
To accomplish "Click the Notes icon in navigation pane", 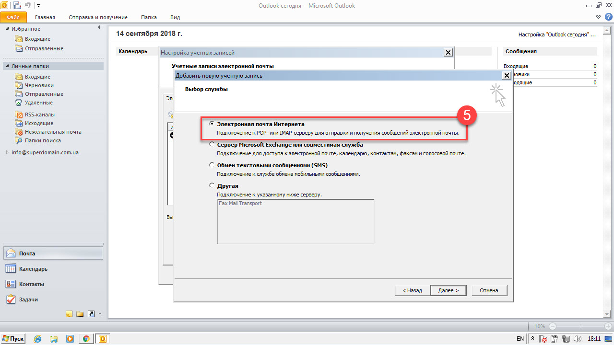I will point(69,314).
